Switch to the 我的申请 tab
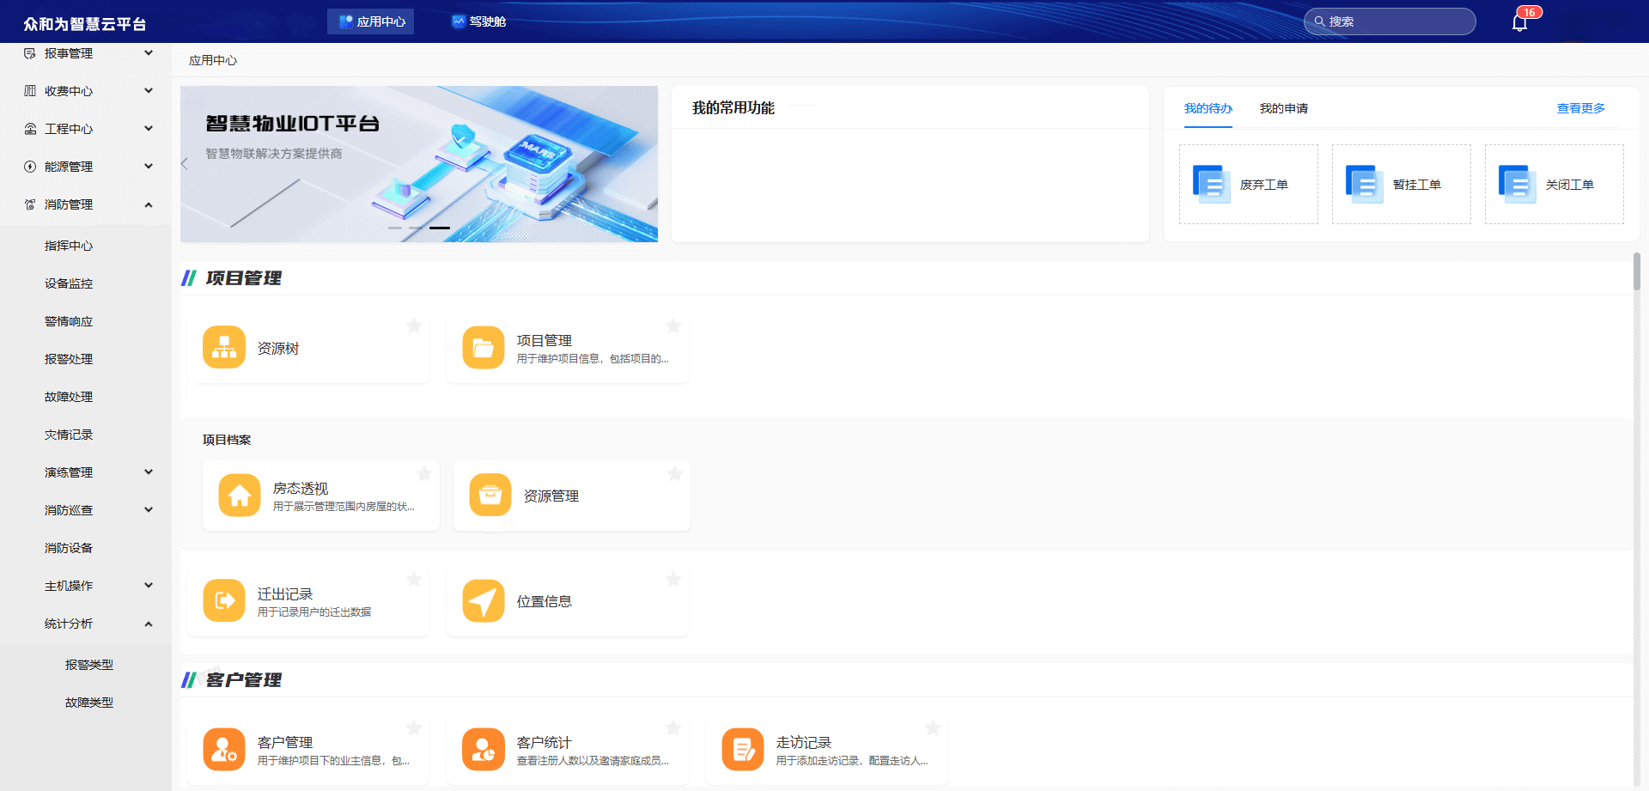Viewport: 1649px width, 791px height. pyautogui.click(x=1283, y=108)
